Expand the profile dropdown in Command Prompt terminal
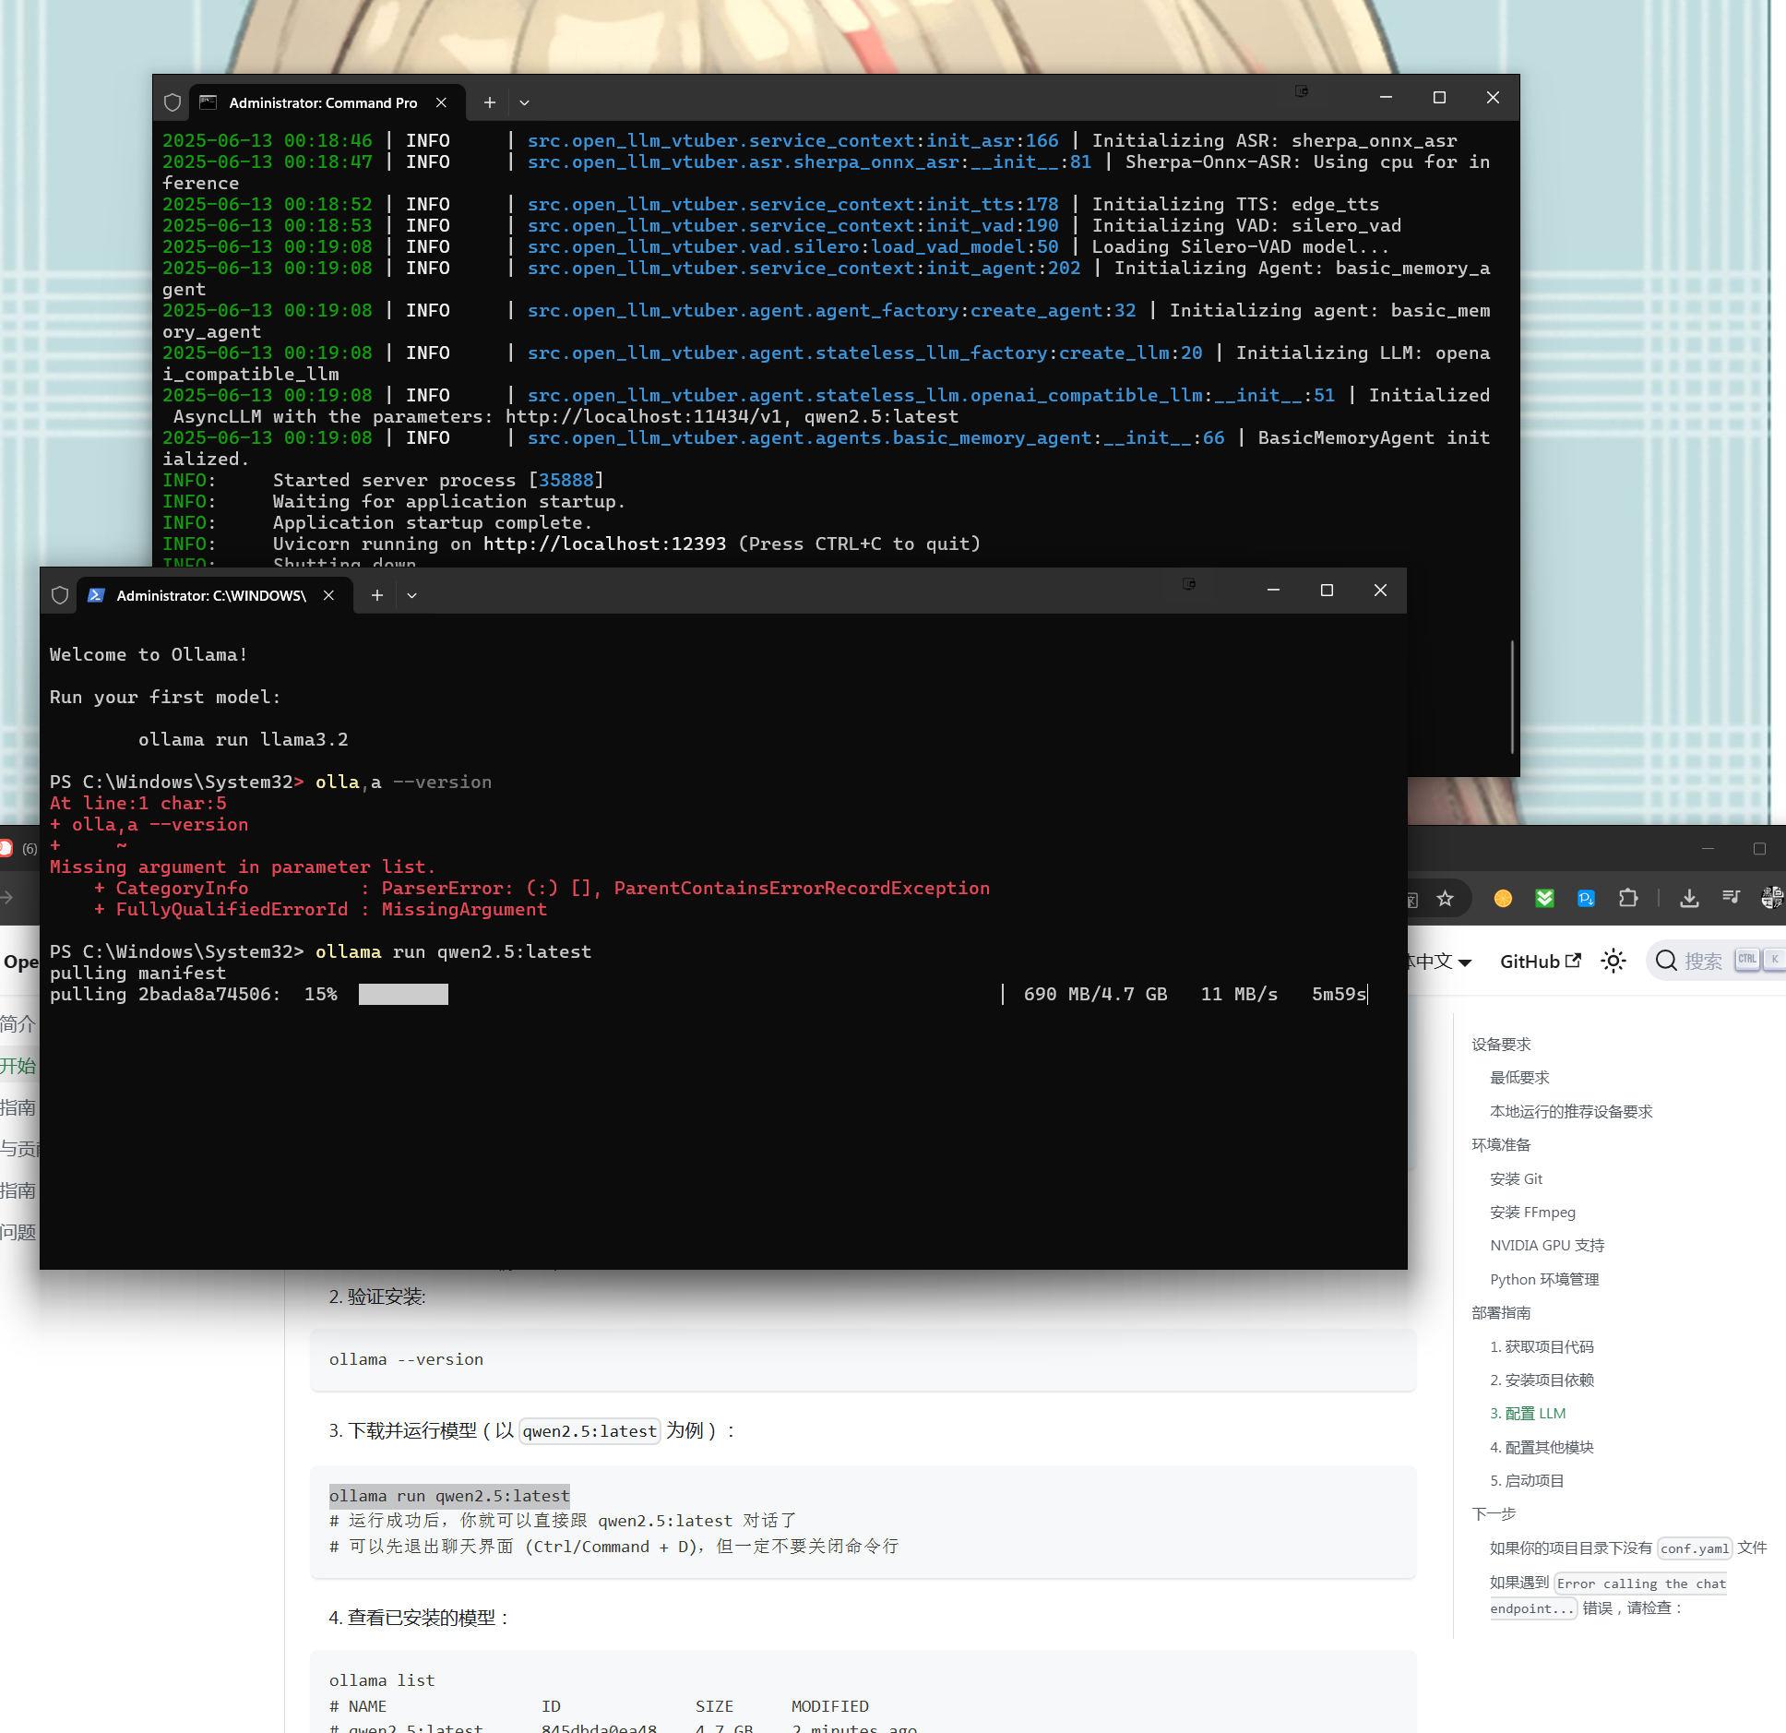Image resolution: width=1786 pixels, height=1733 pixels. [524, 102]
